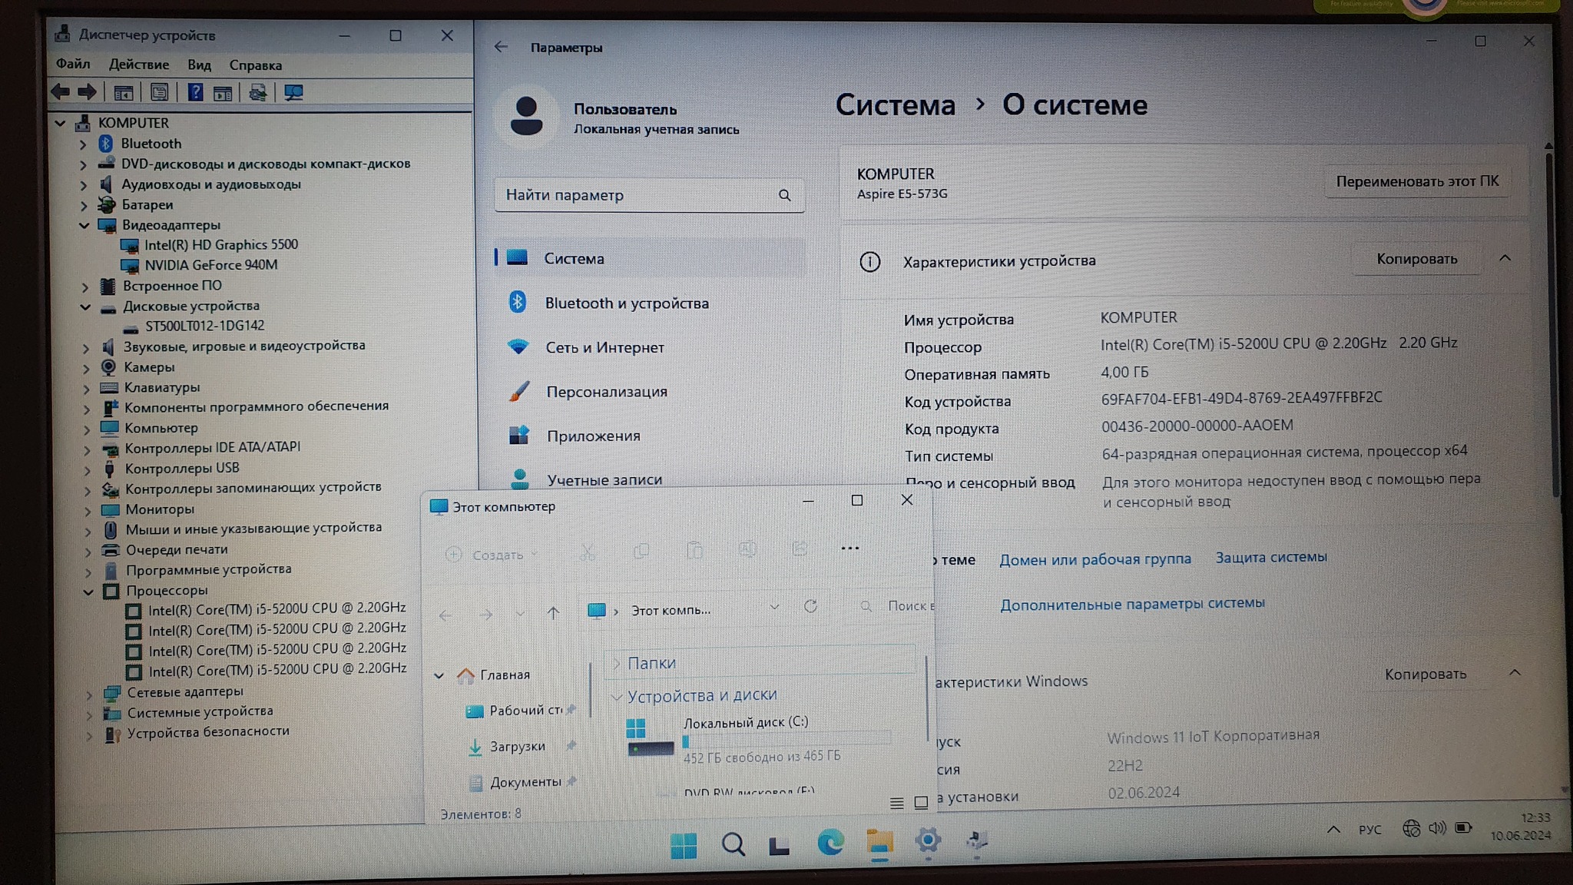1573x885 pixels.
Task: Select Bluetooth и устройства in settings sidebar
Action: 626,303
